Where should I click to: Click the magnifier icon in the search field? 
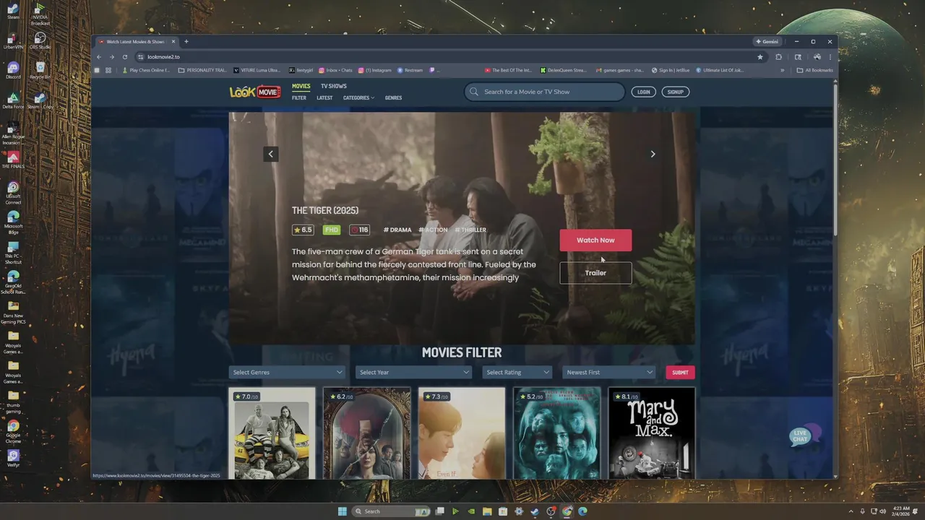(x=474, y=92)
